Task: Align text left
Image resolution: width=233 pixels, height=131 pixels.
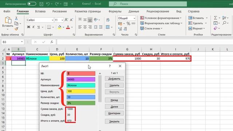Action: [x=80, y=27]
